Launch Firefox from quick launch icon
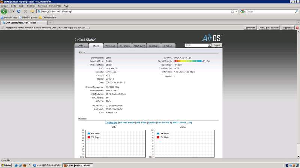300x168 pixels. (24, 165)
